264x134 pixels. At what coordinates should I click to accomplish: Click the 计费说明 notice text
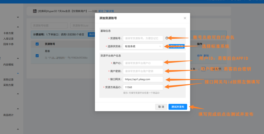point(59,34)
